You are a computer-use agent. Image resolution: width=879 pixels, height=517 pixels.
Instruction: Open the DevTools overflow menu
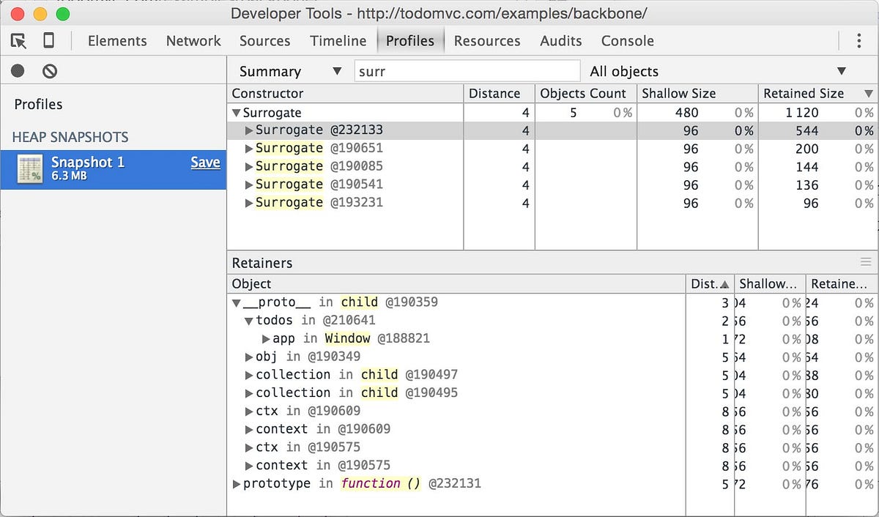[858, 41]
